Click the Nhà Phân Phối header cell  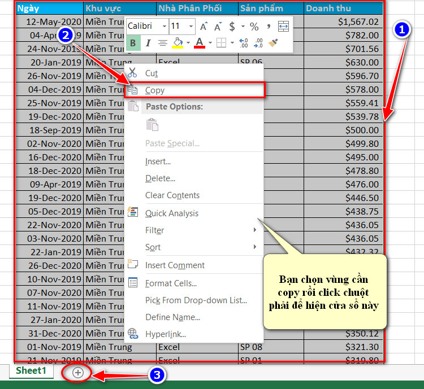pyautogui.click(x=197, y=8)
